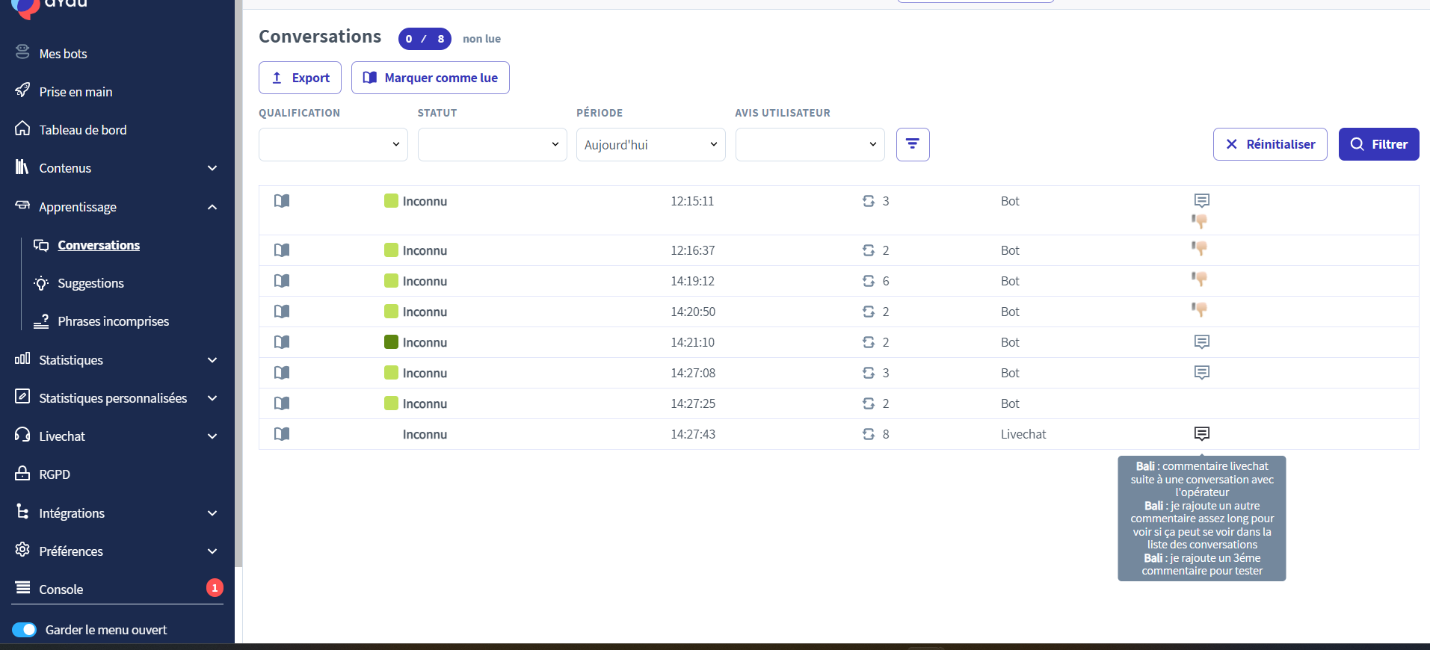This screenshot has width=1430, height=650.
Task: Click the Console notification badge
Action: point(215,588)
